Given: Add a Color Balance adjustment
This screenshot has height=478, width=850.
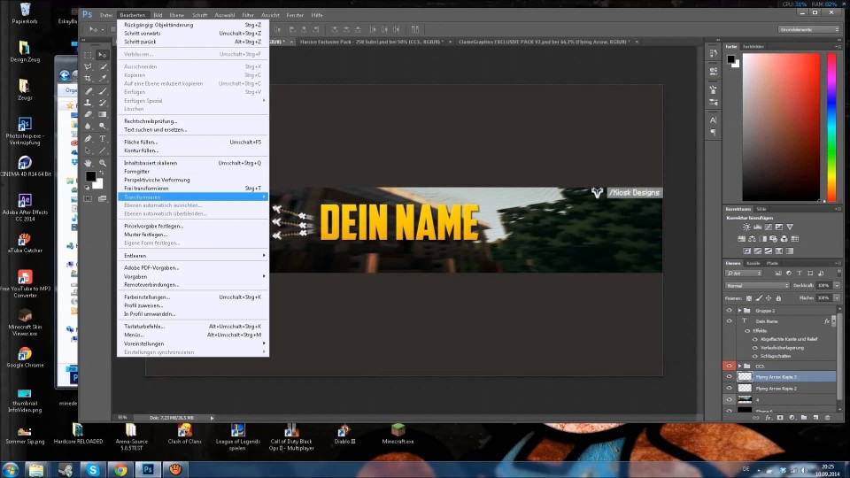Looking at the screenshot, I should tap(752, 239).
